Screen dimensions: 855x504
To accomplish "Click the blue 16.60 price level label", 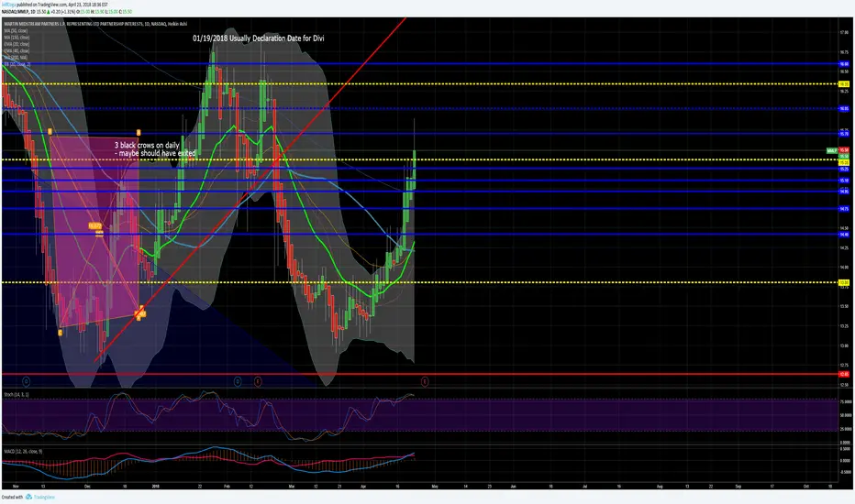I will pos(844,64).
